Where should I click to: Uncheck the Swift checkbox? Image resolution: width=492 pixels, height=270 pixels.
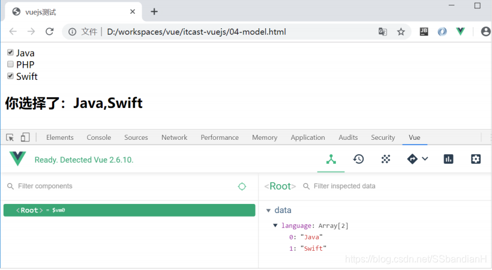(x=10, y=76)
